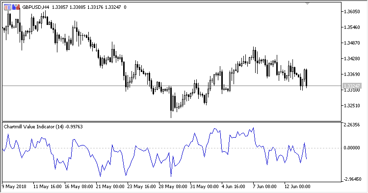Click the 31 May 00:00 time label

click(x=205, y=187)
